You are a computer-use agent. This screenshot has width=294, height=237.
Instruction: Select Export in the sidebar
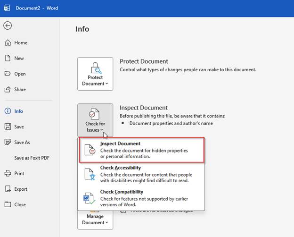(x=21, y=189)
